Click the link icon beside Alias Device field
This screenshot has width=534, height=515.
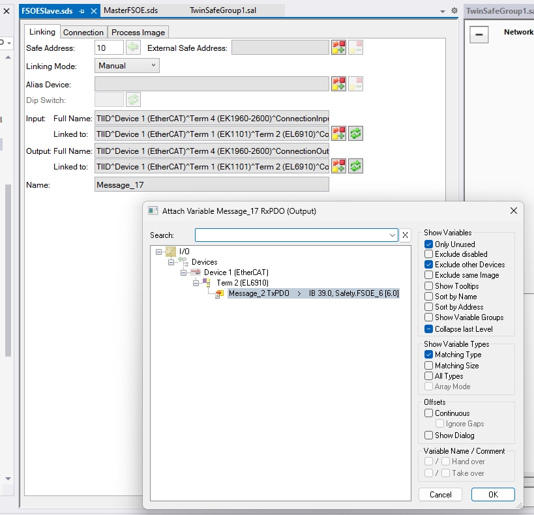pyautogui.click(x=338, y=84)
